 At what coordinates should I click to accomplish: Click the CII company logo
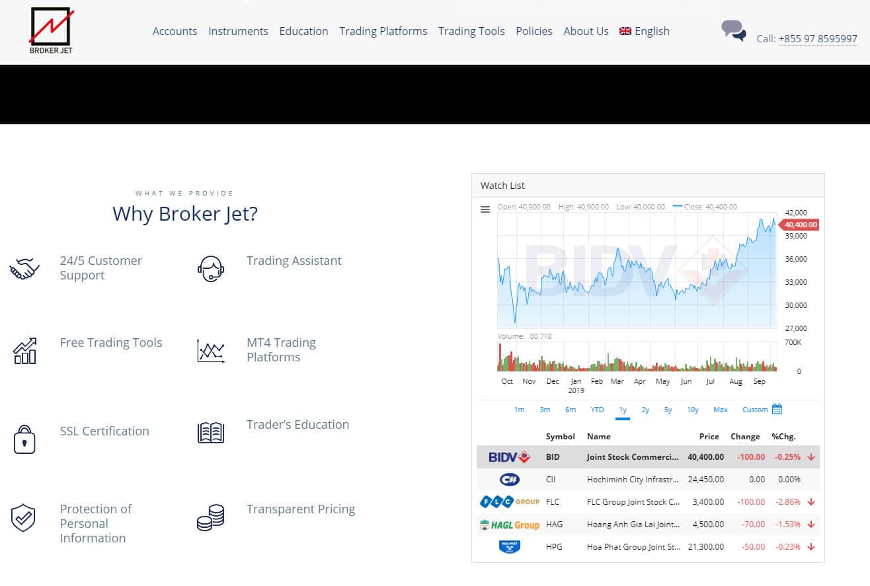pyautogui.click(x=509, y=479)
